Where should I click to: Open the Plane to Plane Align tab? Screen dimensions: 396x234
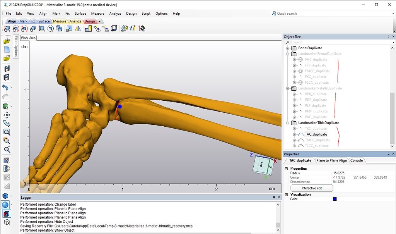pos(331,160)
